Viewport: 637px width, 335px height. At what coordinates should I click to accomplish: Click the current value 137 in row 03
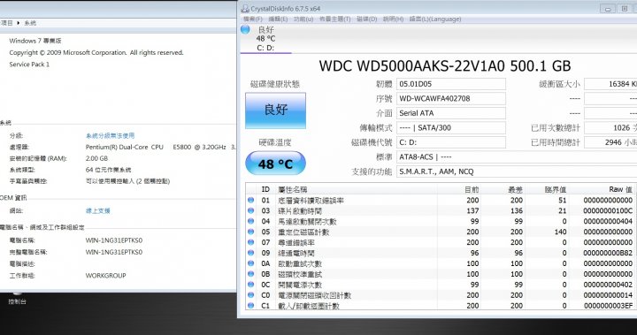click(472, 210)
